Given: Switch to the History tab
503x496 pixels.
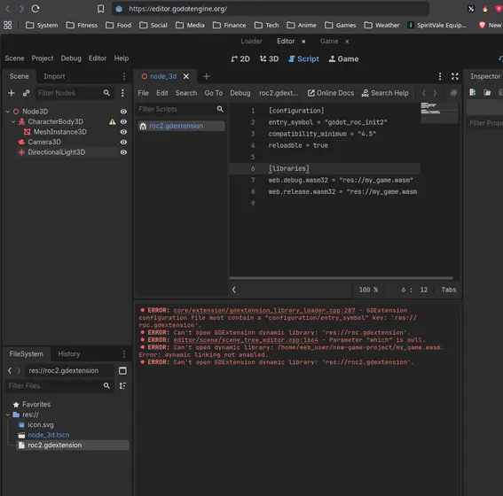Looking at the screenshot, I should 69,353.
